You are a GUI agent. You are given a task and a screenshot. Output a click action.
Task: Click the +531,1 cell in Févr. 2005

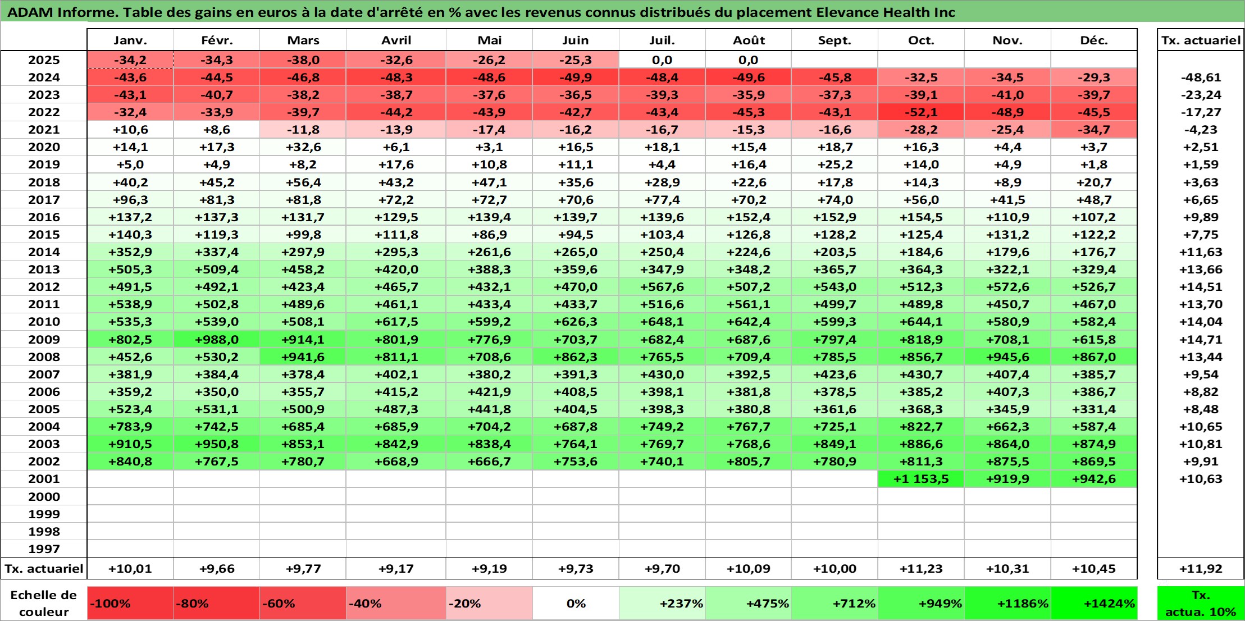217,409
